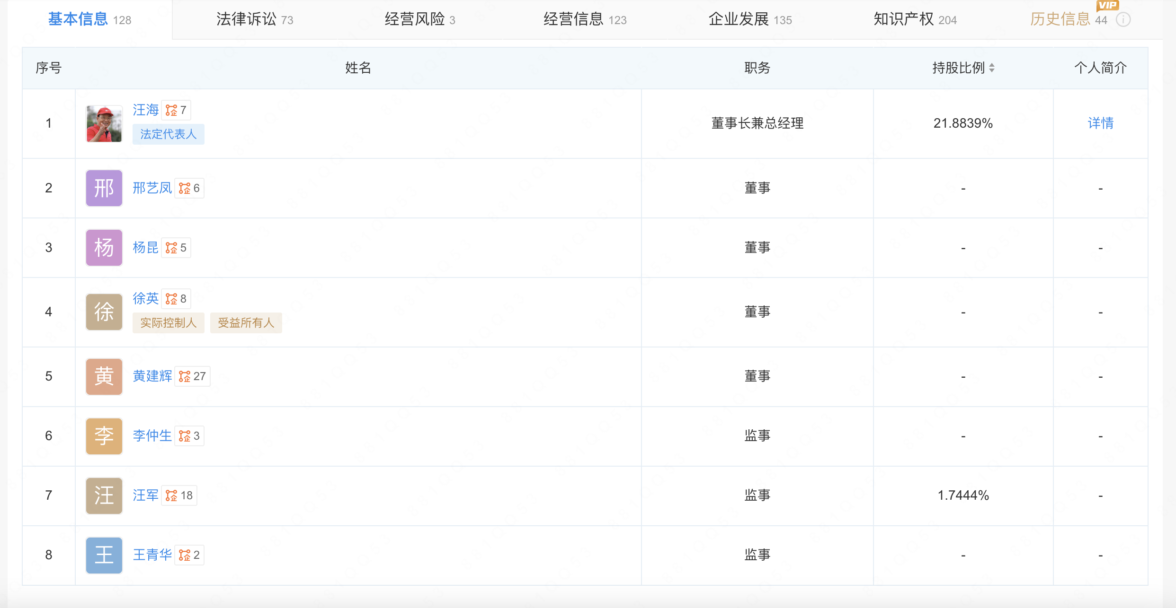1176x608 pixels.
Task: Click the blue 王 avatar icon
Action: (x=104, y=555)
